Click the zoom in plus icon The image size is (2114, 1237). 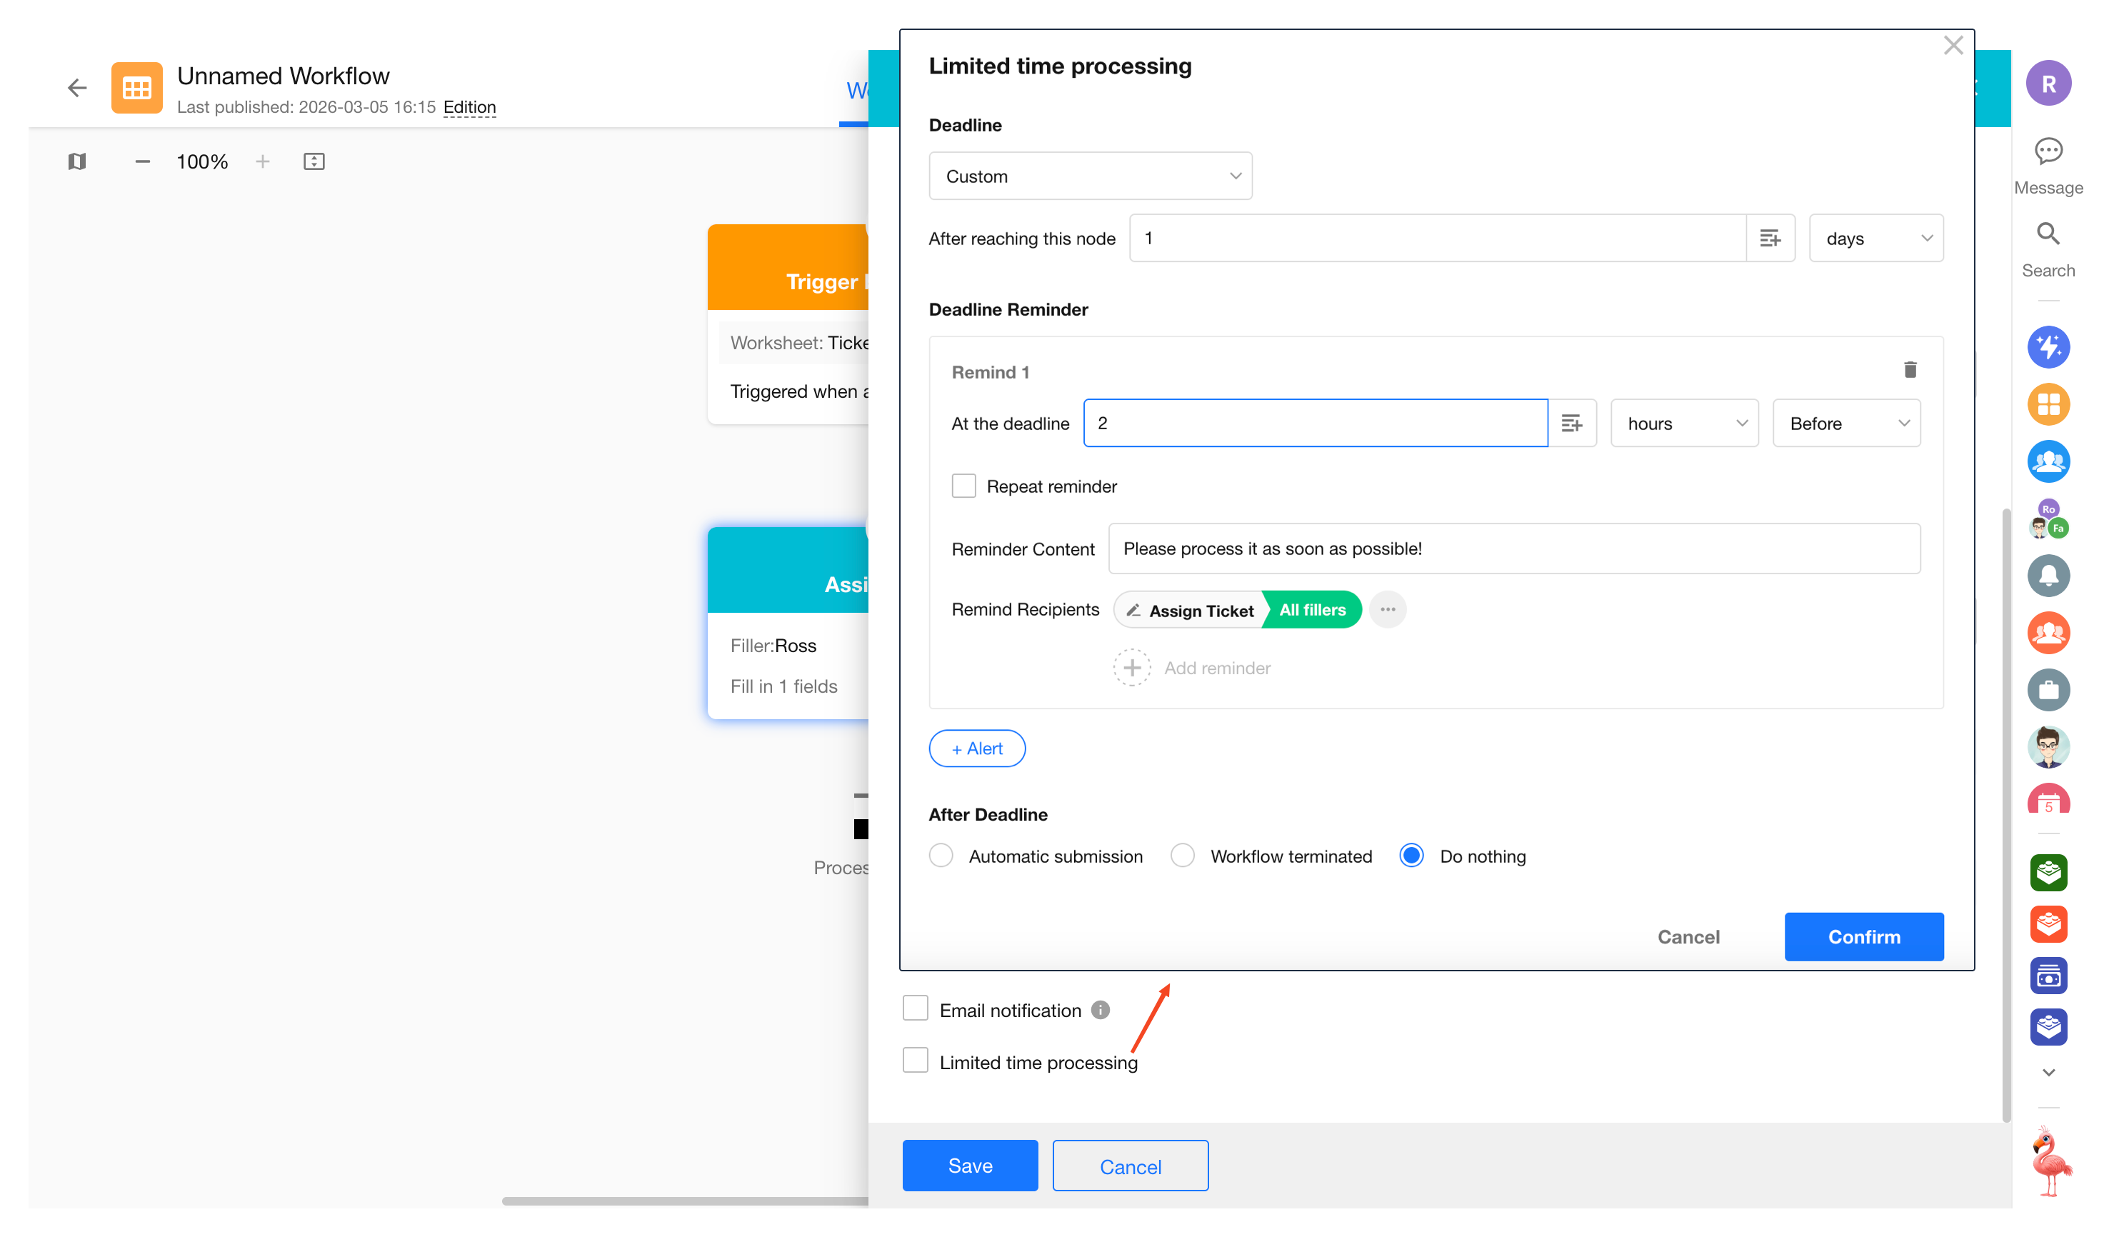point(263,161)
